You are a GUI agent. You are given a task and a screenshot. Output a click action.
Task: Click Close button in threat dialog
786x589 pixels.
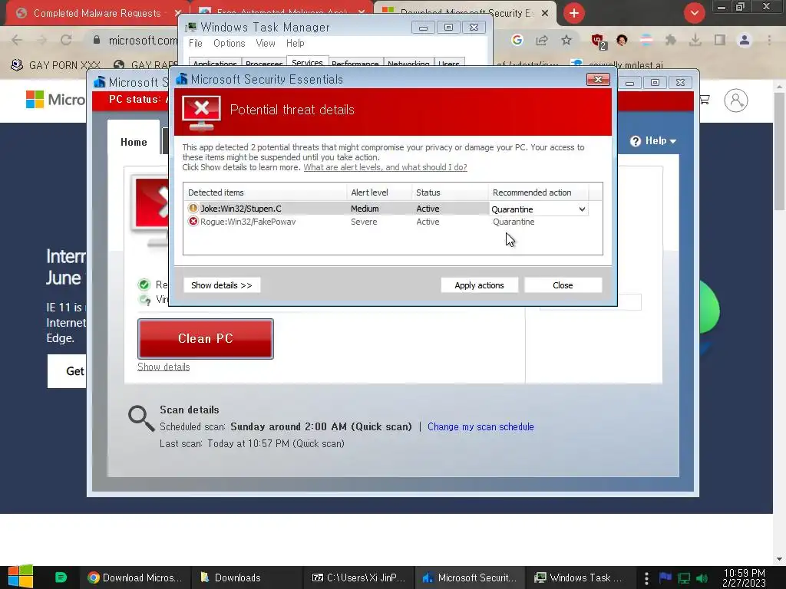click(x=563, y=285)
